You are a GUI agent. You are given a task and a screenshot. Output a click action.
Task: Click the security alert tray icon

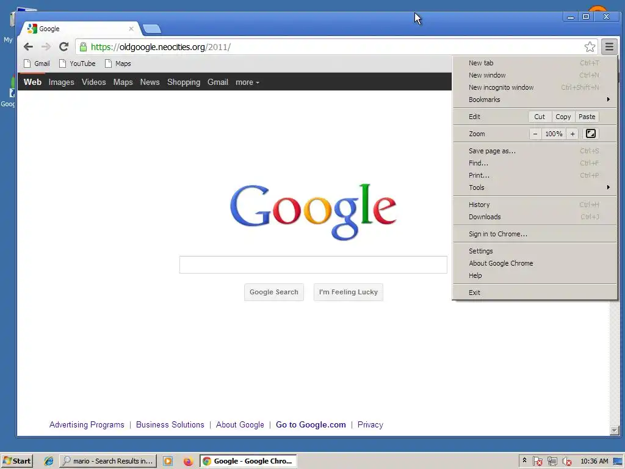(538, 461)
